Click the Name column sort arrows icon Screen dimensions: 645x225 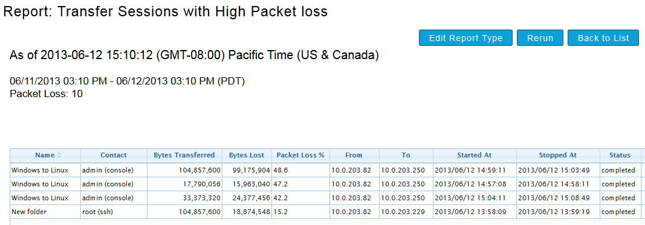pos(59,155)
